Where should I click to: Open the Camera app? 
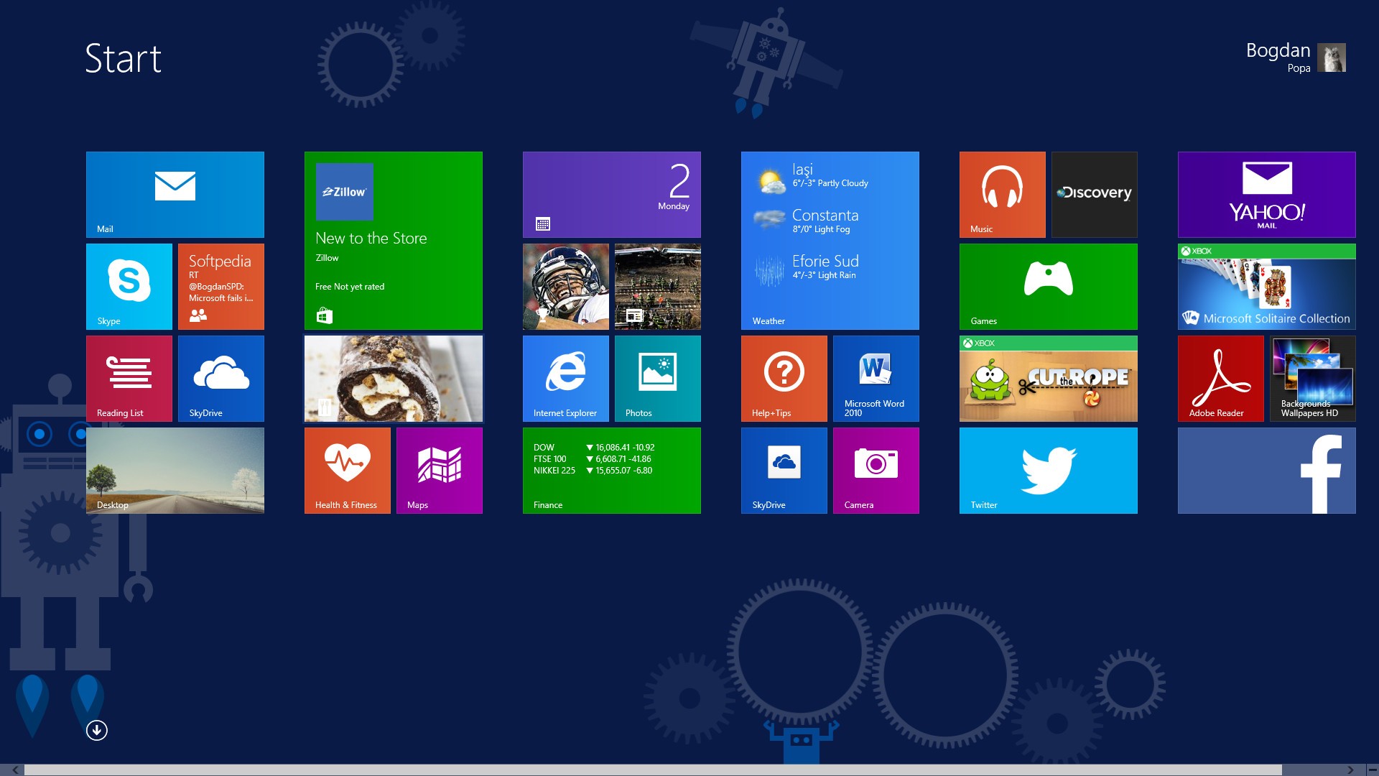coord(876,470)
